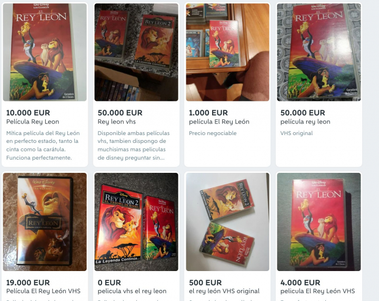Open the Rey leon vhs two-tape photo
Viewport: 379px width, 301px height.
136,52
